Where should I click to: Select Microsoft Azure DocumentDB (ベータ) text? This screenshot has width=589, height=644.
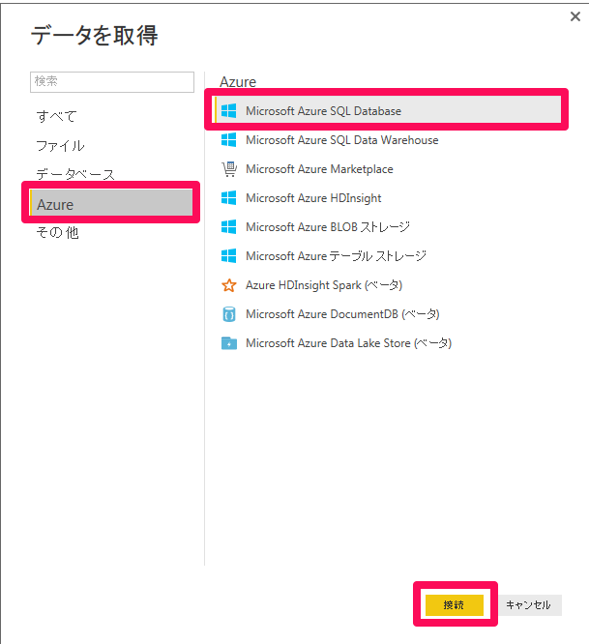(x=342, y=314)
